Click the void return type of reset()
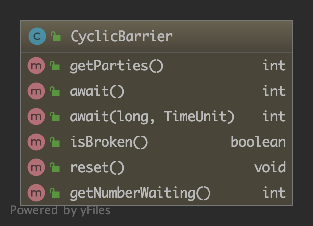This screenshot has width=313, height=226. [x=269, y=167]
